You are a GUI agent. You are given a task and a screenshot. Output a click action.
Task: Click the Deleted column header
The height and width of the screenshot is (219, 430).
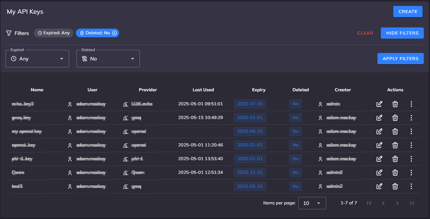301,90
